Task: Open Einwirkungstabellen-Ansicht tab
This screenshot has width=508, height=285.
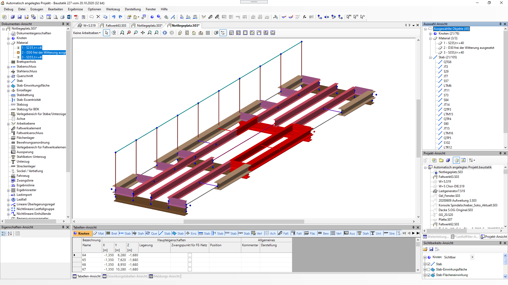Action: (125, 276)
